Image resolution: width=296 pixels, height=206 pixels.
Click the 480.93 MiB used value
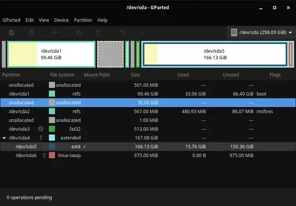[x=193, y=111]
